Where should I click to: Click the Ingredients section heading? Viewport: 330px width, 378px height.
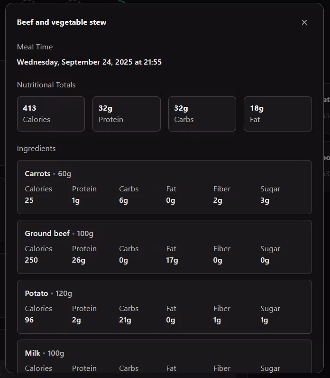pyautogui.click(x=37, y=149)
